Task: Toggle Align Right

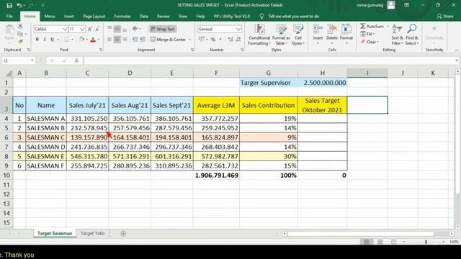Action: [125, 40]
